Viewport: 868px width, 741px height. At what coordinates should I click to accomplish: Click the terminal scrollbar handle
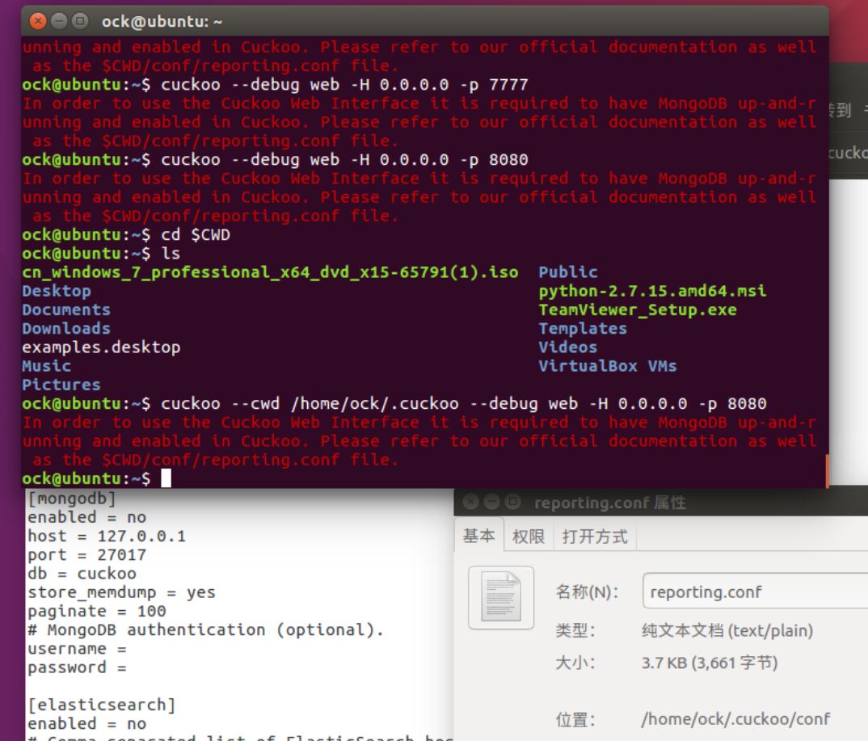pos(827,471)
